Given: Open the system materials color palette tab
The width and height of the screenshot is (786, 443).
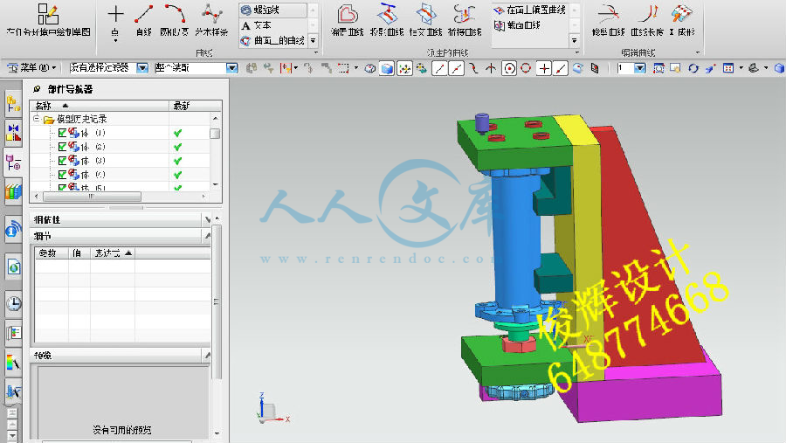Looking at the screenshot, I should (13, 362).
